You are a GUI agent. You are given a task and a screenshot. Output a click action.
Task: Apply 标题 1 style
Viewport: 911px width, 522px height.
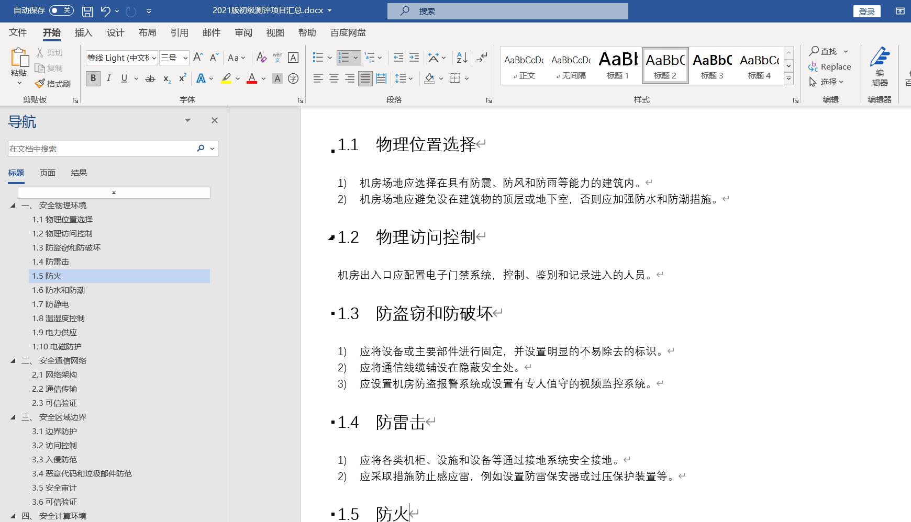point(618,65)
